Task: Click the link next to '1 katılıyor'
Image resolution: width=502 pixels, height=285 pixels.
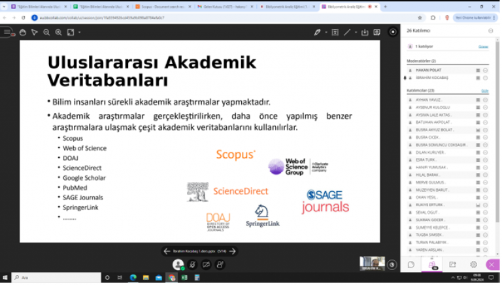Action: (483, 47)
